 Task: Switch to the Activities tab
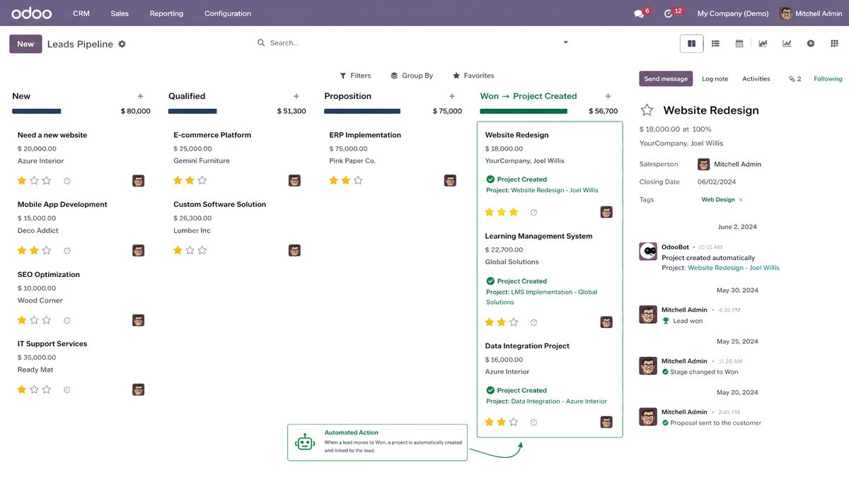coord(756,79)
